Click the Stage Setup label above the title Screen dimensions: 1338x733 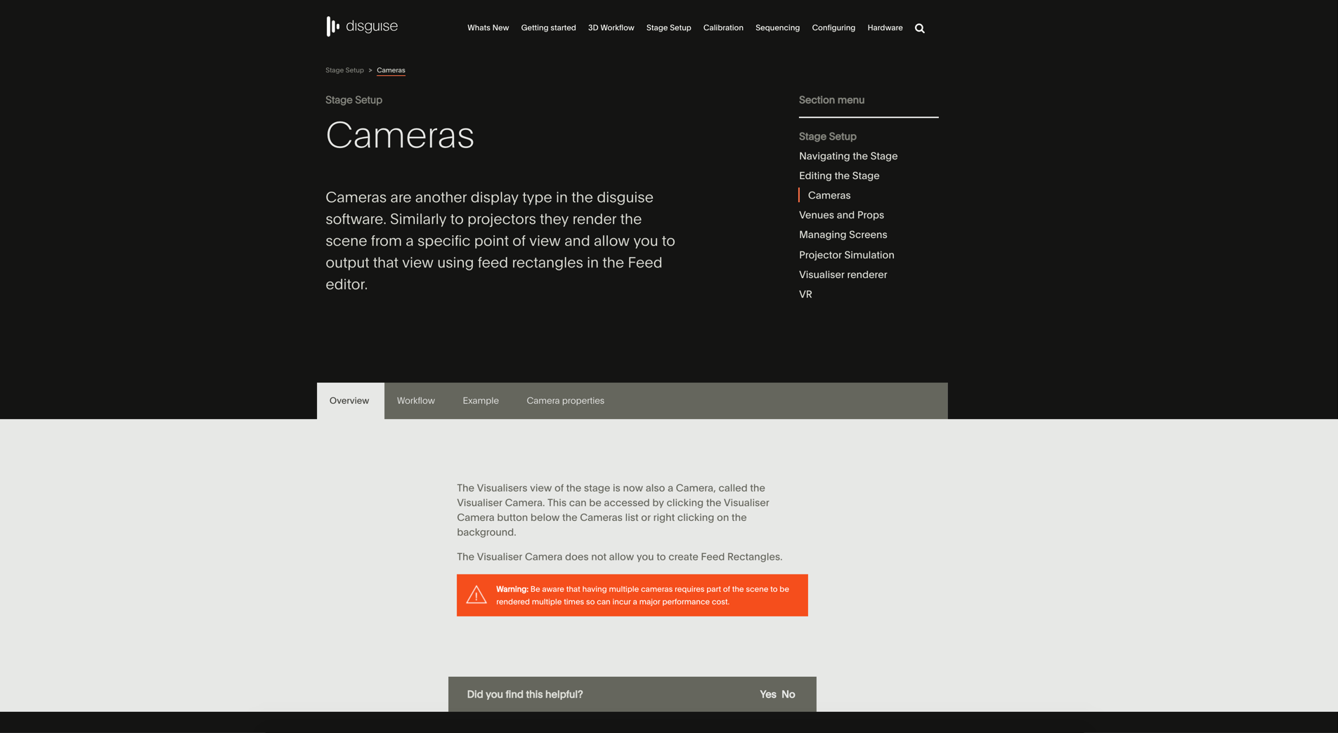click(x=353, y=100)
